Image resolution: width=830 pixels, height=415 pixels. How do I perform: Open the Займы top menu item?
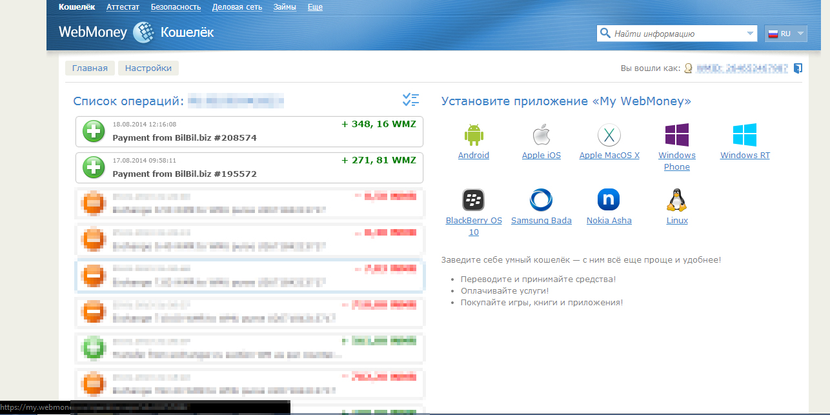pyautogui.click(x=285, y=8)
